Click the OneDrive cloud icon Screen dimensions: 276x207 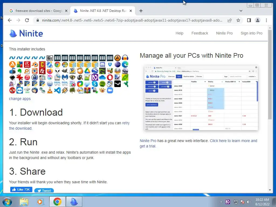pos(102,77)
